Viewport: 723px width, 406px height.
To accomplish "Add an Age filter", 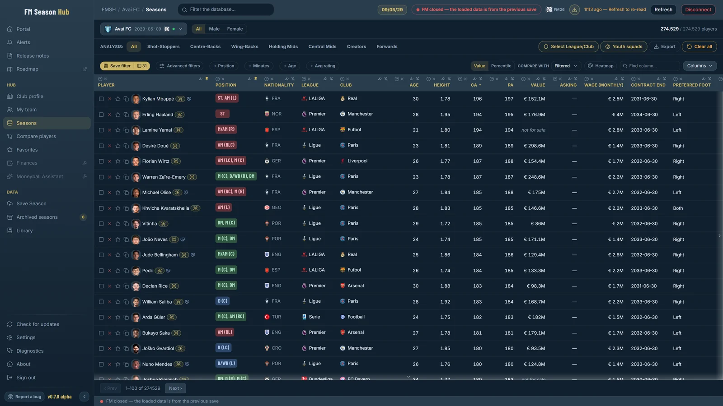I will pyautogui.click(x=290, y=66).
